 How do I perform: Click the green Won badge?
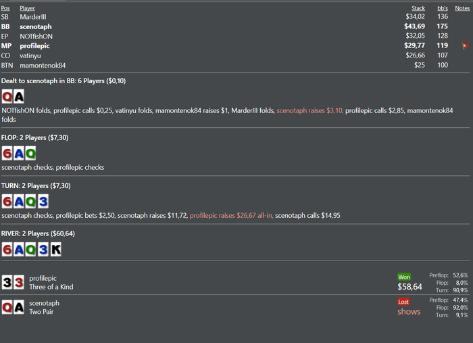404,277
